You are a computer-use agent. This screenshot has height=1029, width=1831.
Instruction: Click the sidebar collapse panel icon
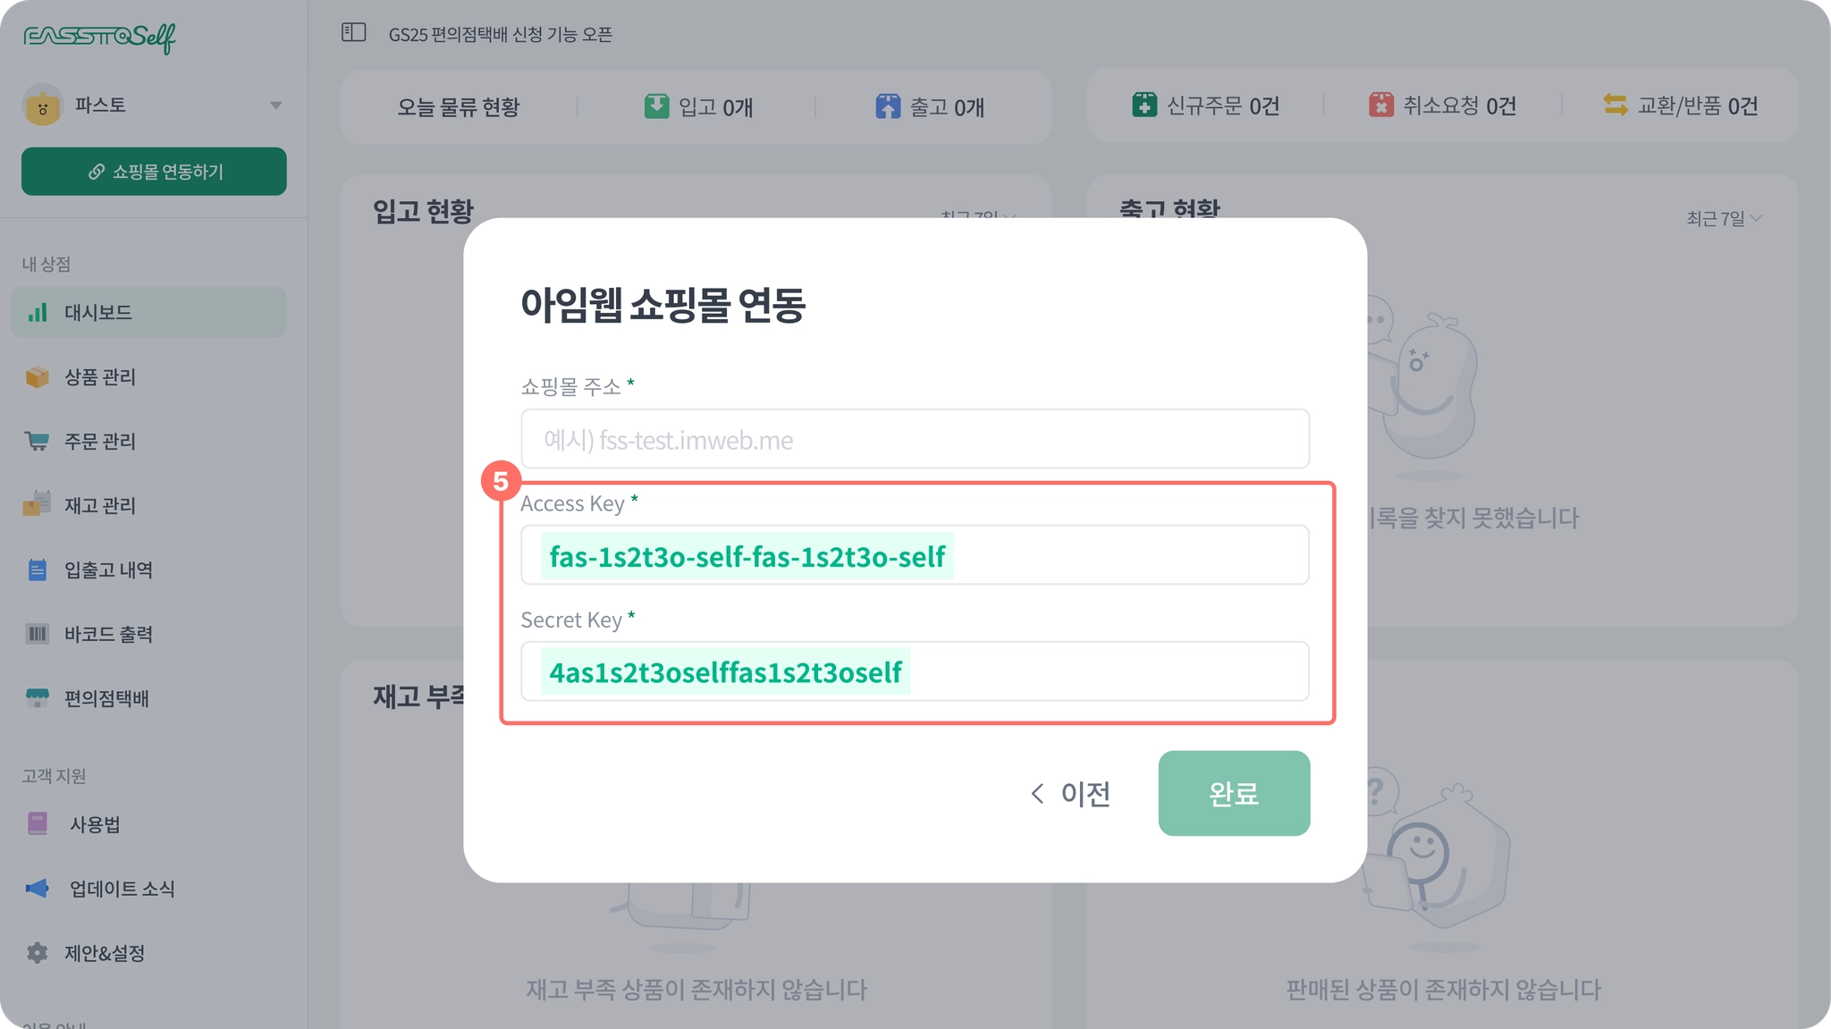pos(354,33)
